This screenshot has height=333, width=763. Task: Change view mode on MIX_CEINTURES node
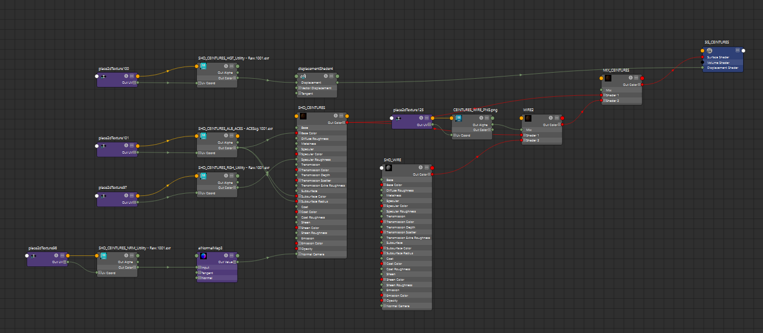click(636, 78)
